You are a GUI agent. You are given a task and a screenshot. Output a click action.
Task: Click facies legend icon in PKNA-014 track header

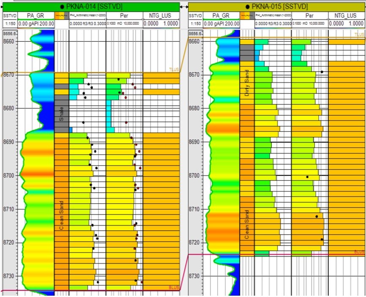62,16
